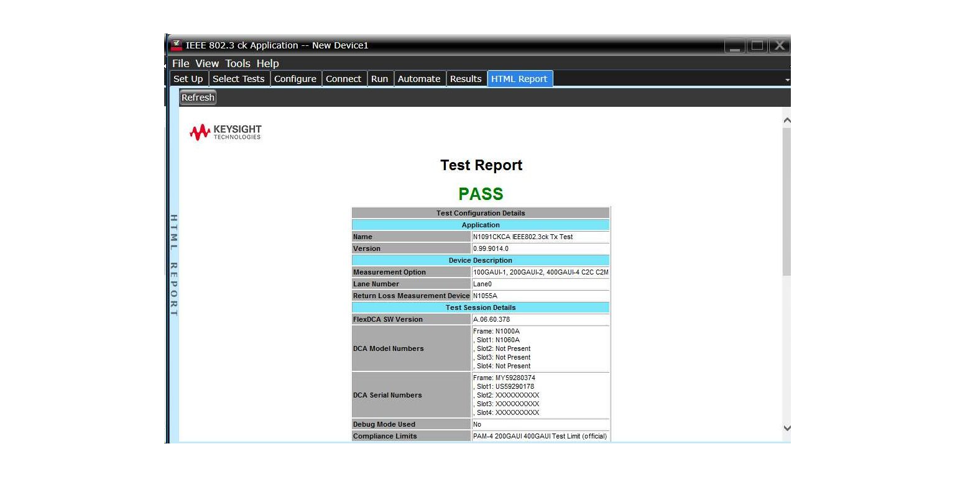Expand the dropdown arrow at the tab bar's right edge
The image size is (955, 477).
click(x=787, y=79)
